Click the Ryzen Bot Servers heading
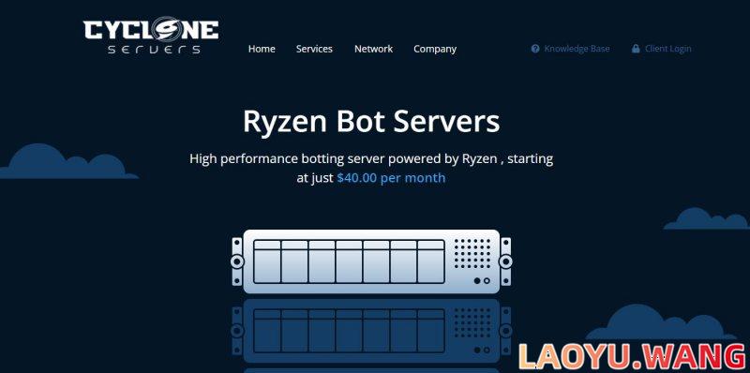The width and height of the screenshot is (750, 373). pyautogui.click(x=371, y=122)
